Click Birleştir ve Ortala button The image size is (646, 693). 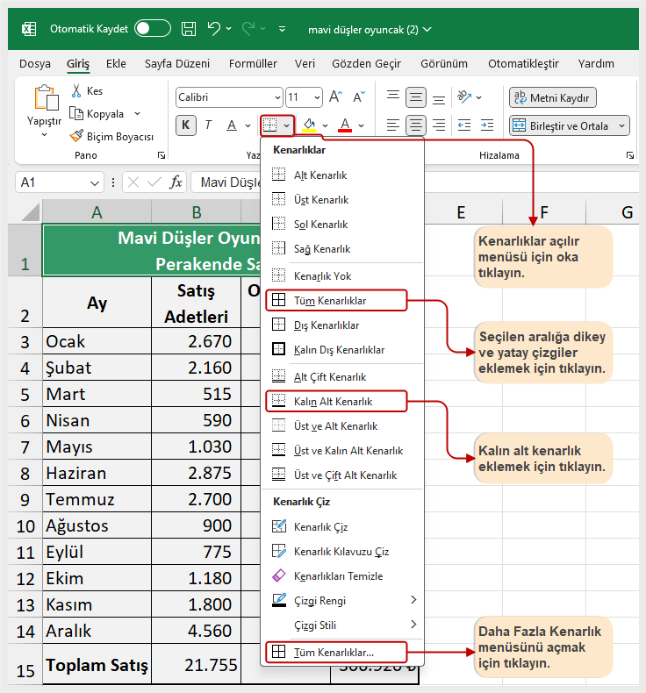click(562, 126)
